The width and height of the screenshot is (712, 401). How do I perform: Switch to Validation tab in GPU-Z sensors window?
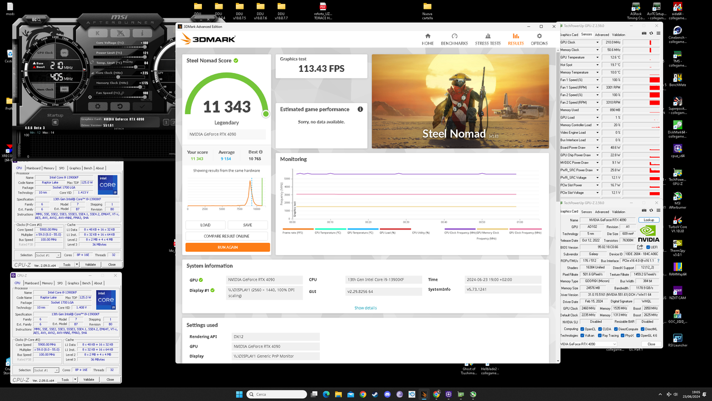point(619,35)
